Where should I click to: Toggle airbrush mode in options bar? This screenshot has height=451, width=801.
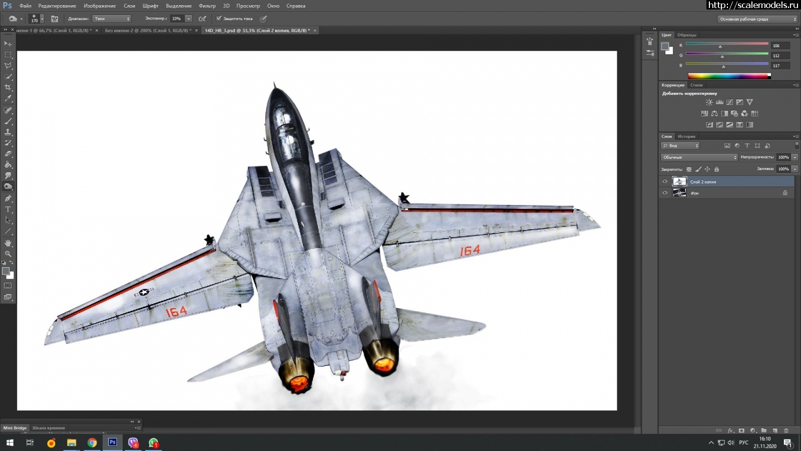[x=202, y=19]
